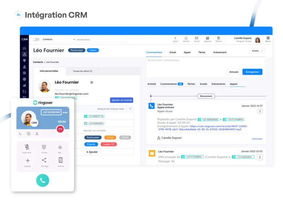Open three-dot menu on SMS entry
The image size is (283, 202).
[x=260, y=157]
